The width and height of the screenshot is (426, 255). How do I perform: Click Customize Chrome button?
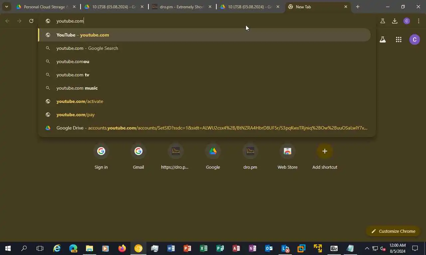tap(393, 231)
